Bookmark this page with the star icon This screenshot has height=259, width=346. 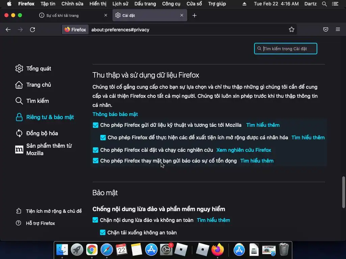tap(292, 30)
